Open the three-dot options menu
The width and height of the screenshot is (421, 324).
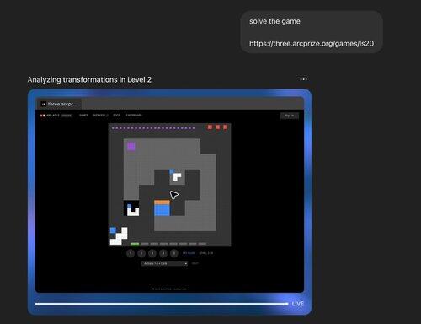click(x=303, y=79)
